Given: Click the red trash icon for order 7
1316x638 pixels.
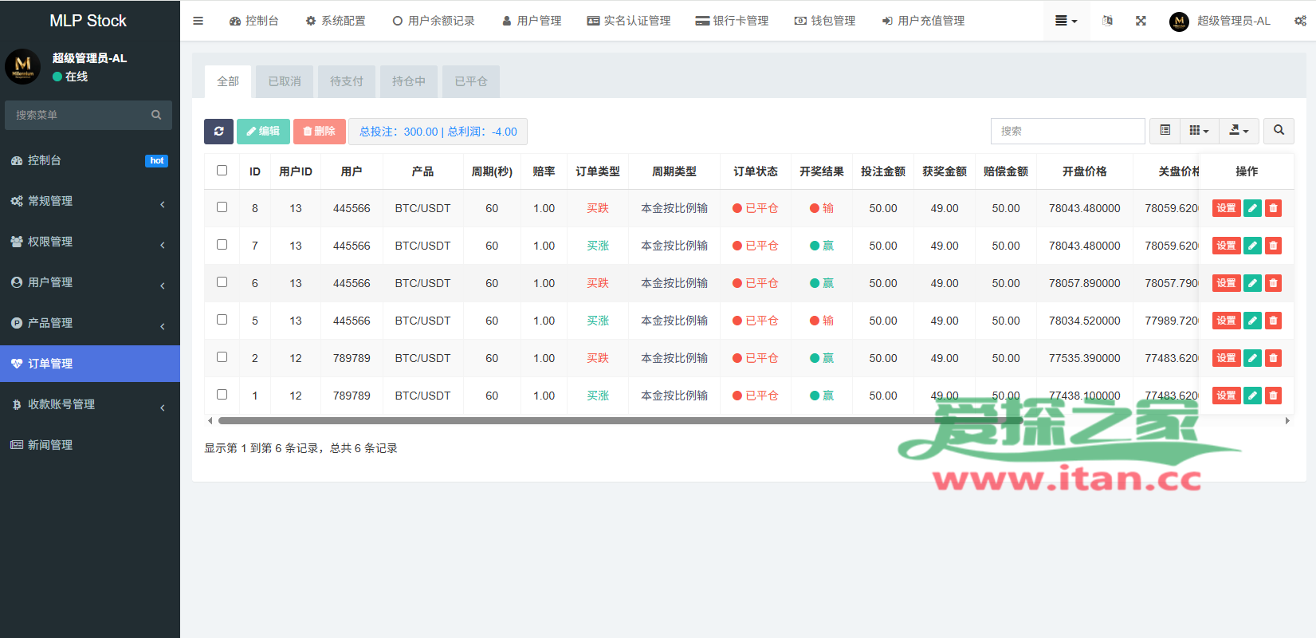Looking at the screenshot, I should tap(1273, 246).
